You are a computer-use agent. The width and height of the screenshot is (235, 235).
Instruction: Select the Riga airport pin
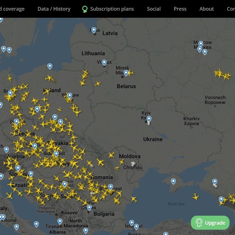94,30
